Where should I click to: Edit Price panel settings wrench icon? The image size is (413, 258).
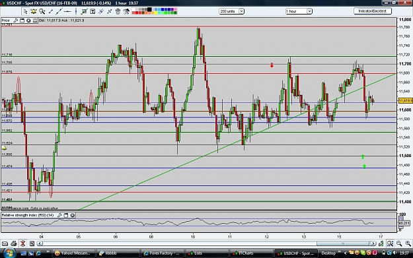click(16, 20)
